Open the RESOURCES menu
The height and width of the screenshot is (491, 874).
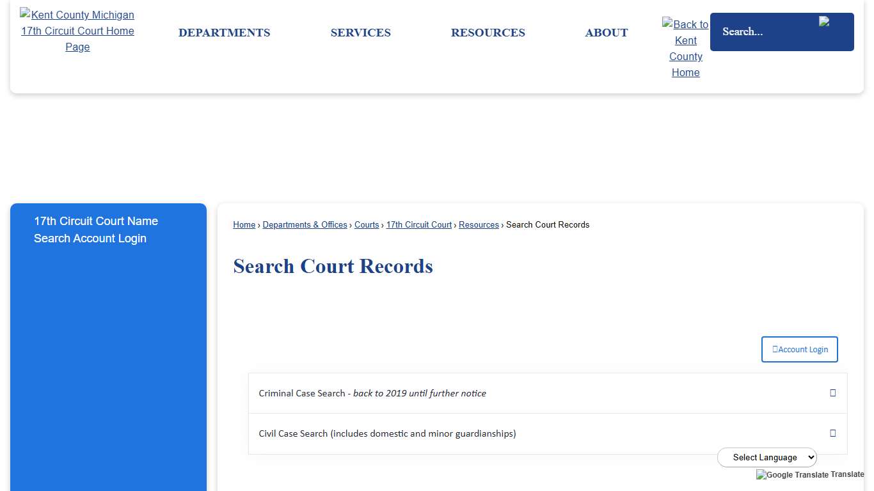(488, 33)
